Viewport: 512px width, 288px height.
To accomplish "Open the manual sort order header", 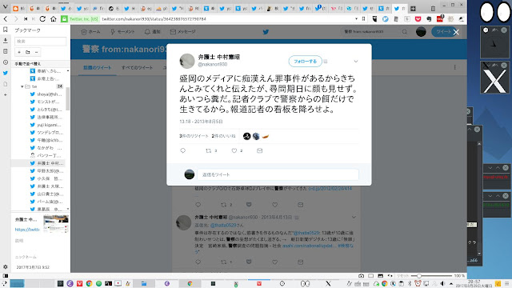I will [x=28, y=64].
